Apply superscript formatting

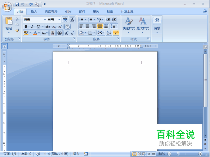pyautogui.click(x=60, y=27)
